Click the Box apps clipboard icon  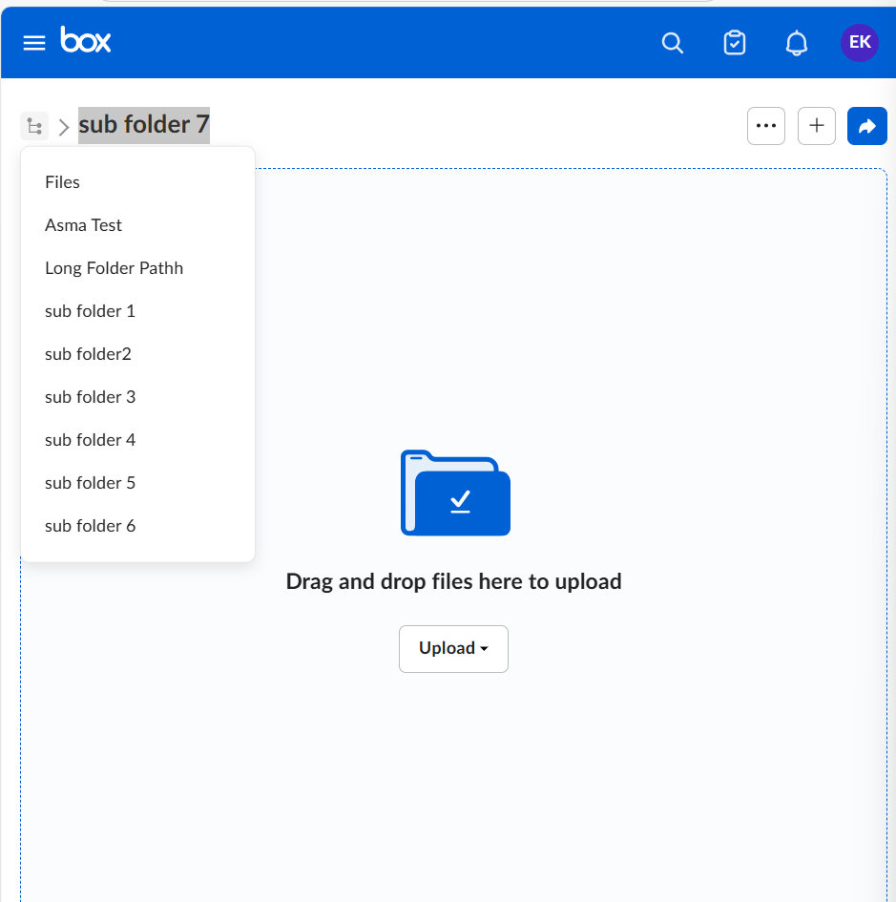click(735, 43)
